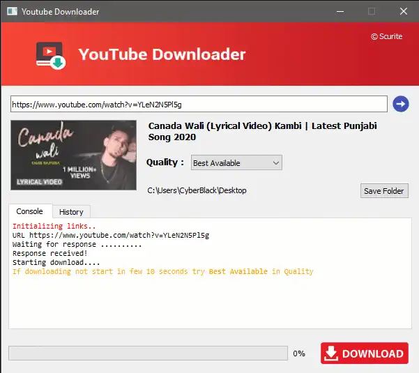Screen dimensions: 419x373
Task: Click the save path C:\Users\CyberBlack\Desktop
Action: point(197,190)
